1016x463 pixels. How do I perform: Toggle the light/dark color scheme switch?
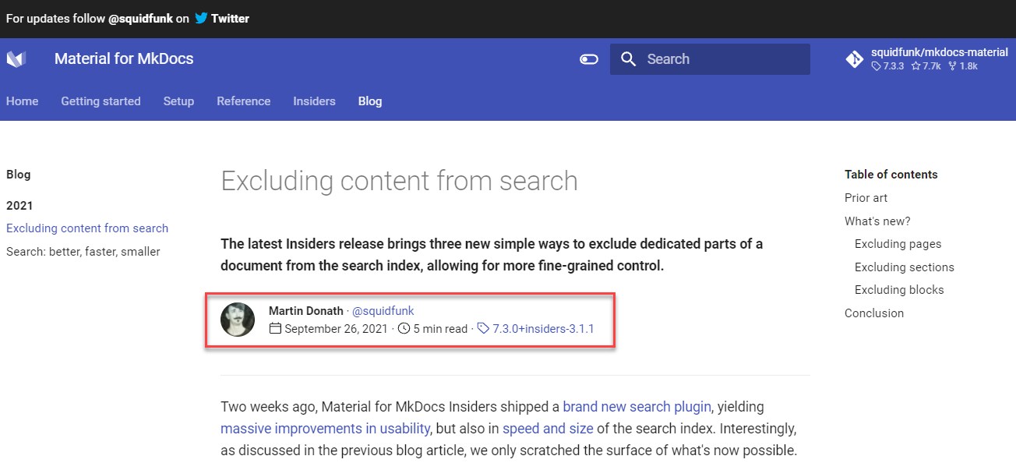pyautogui.click(x=589, y=59)
